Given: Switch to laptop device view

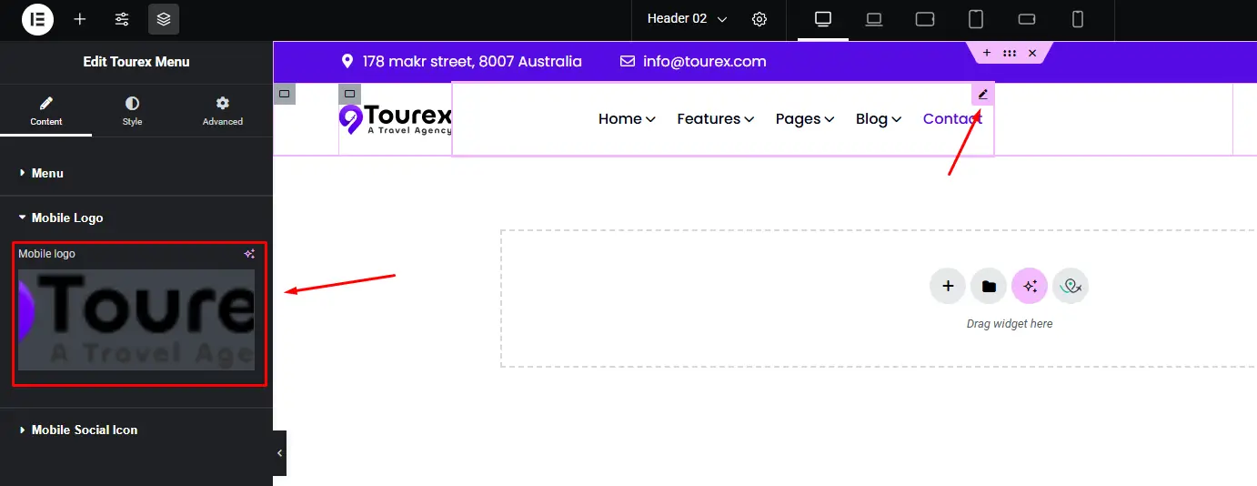Looking at the screenshot, I should point(874,19).
